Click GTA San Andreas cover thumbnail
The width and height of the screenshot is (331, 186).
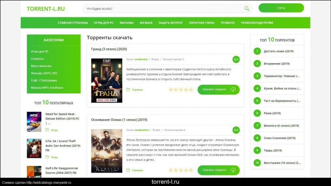point(34,148)
